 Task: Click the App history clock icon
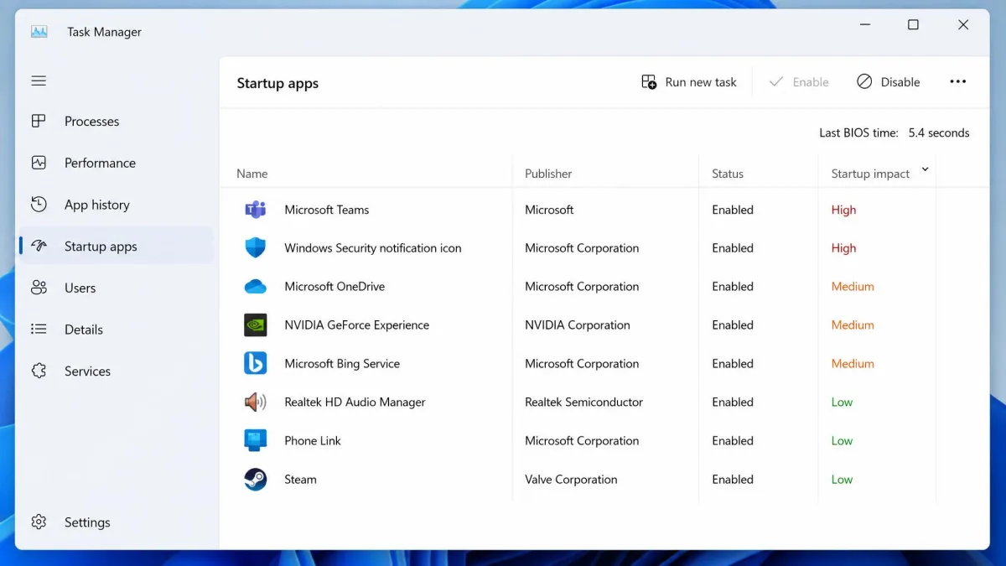39,205
